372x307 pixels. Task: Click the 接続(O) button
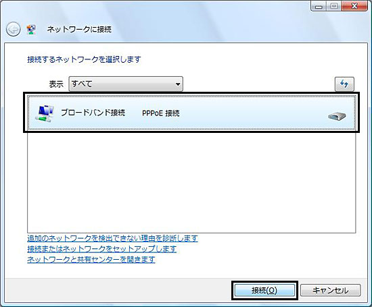pos(264,290)
